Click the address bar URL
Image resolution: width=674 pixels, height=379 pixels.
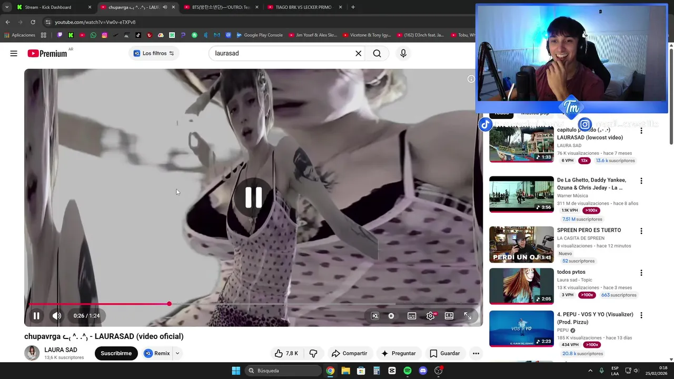click(95, 22)
